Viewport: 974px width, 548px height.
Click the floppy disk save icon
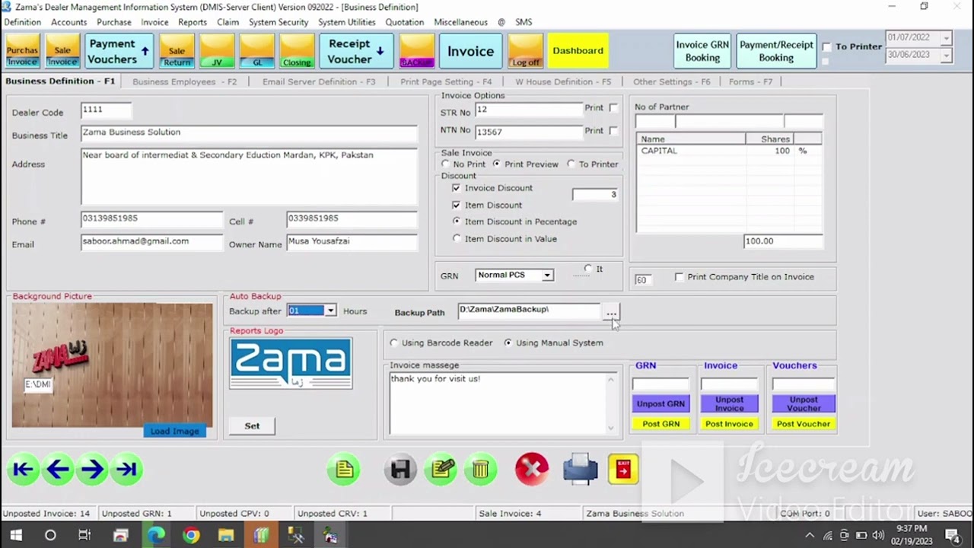click(x=400, y=470)
